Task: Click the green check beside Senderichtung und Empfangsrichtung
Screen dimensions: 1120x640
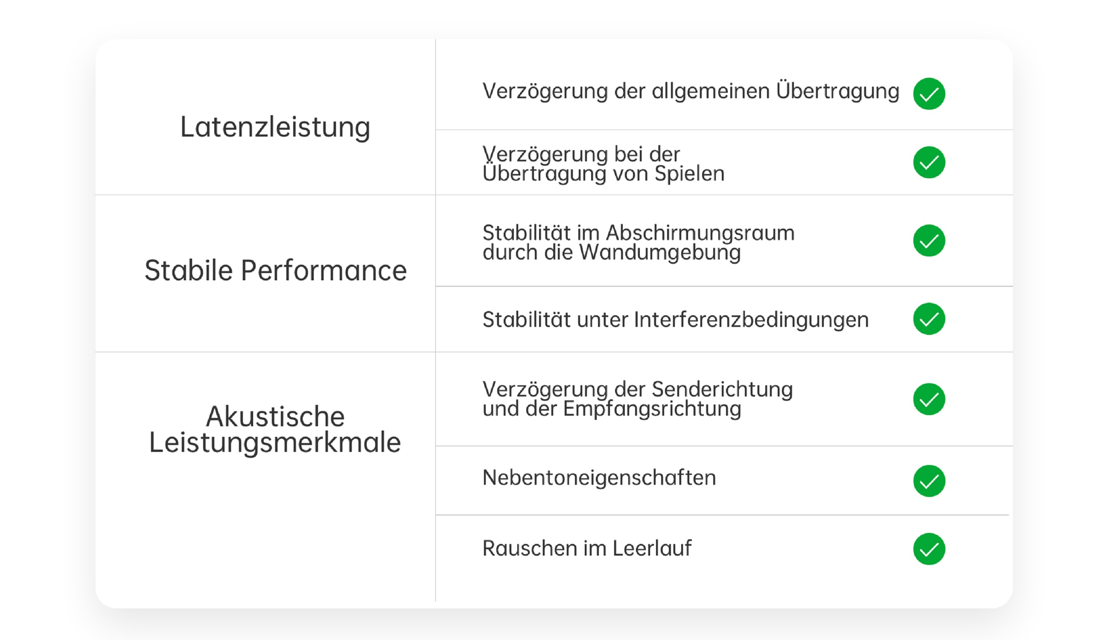Action: (929, 399)
